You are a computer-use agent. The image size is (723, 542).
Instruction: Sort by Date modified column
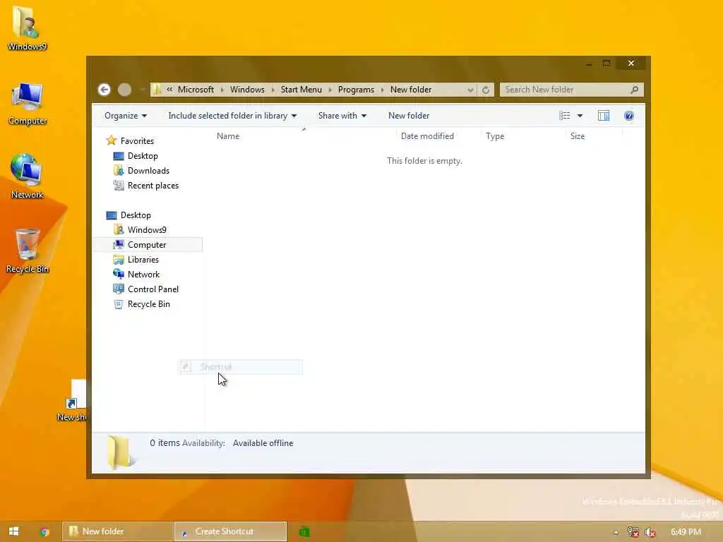(x=427, y=136)
